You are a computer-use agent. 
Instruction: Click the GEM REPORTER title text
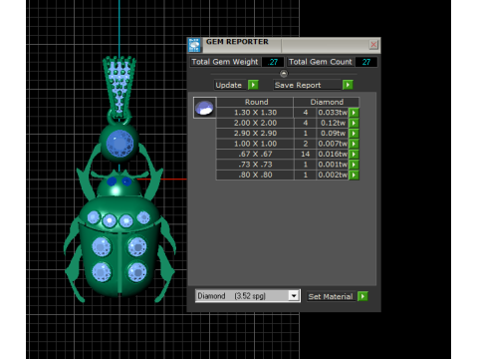click(237, 42)
